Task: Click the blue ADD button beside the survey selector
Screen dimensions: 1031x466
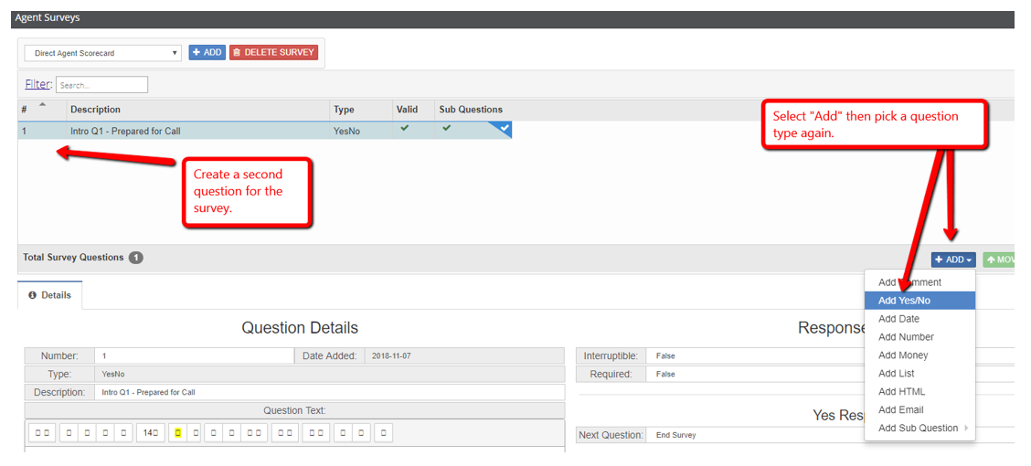Action: (x=207, y=52)
